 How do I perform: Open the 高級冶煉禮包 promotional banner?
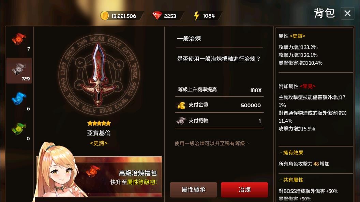(99, 176)
